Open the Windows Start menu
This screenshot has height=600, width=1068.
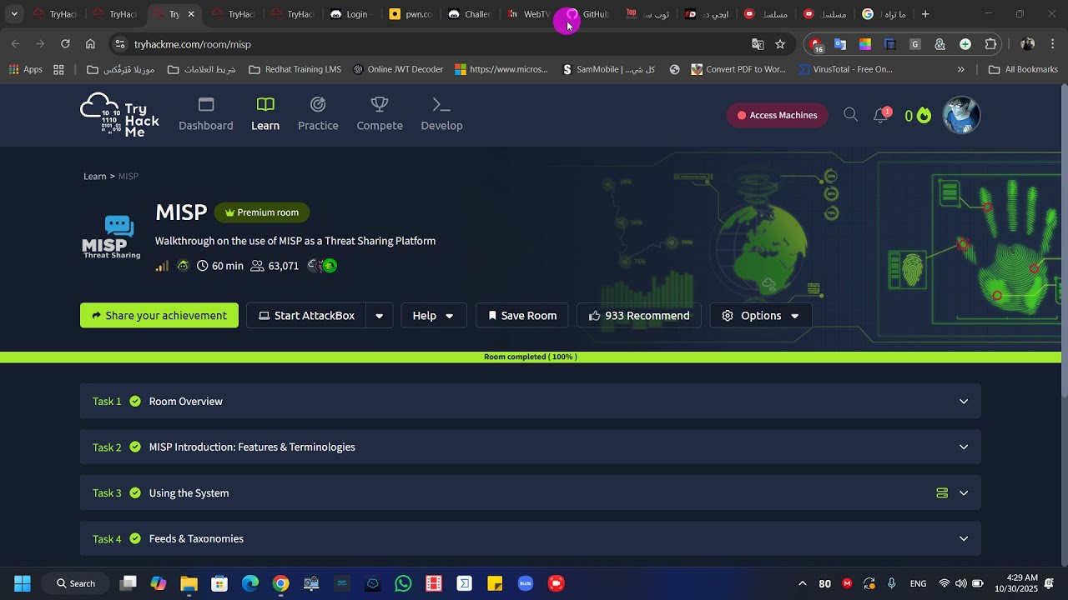point(23,583)
